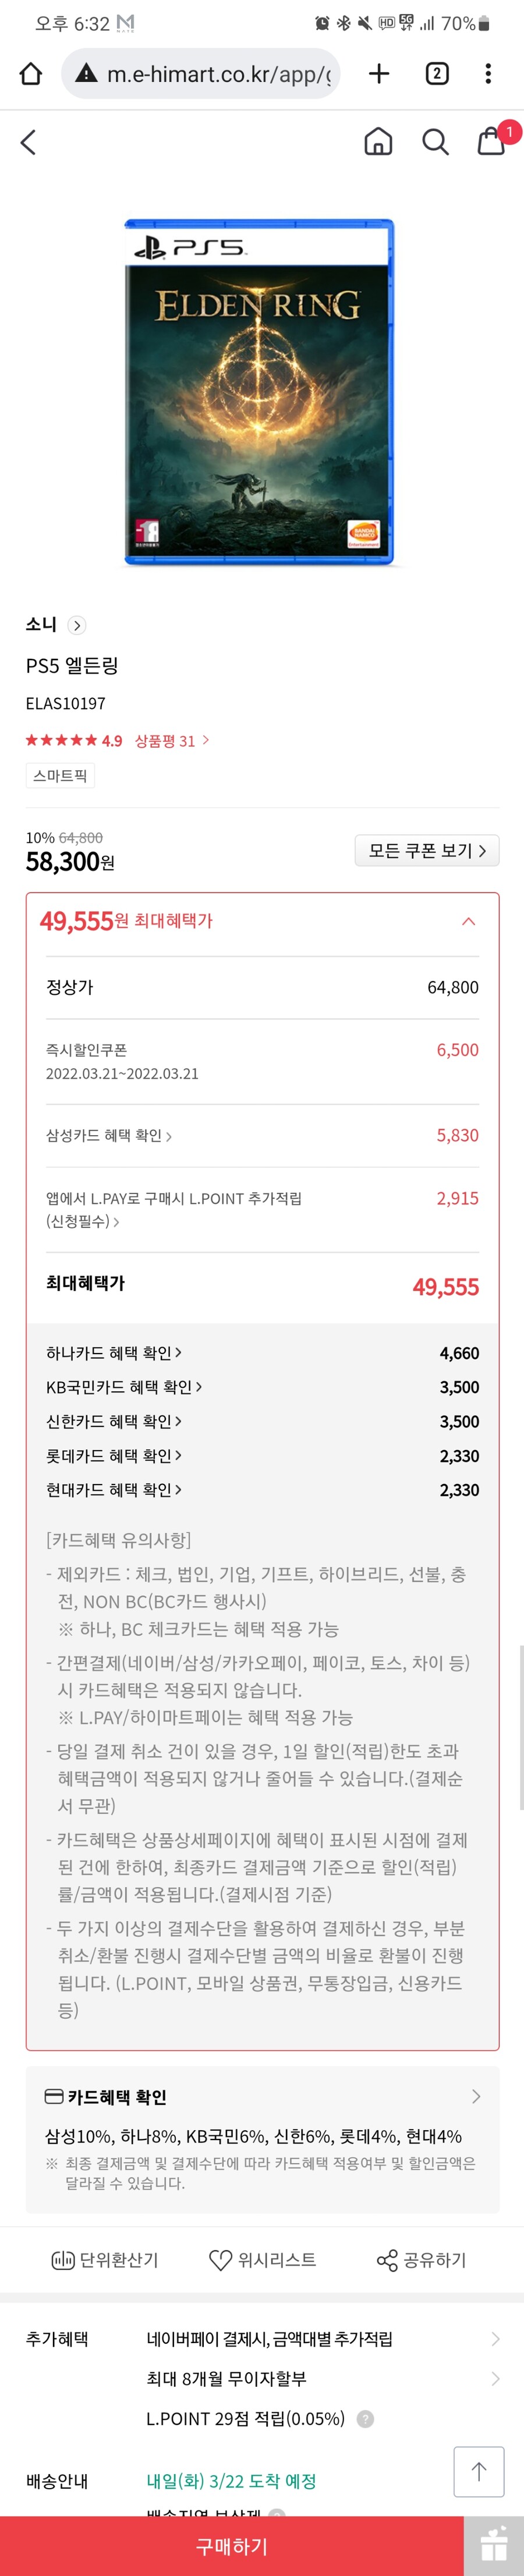Open the shopping cart showing badge 1
The height and width of the screenshot is (2576, 524).
click(489, 143)
